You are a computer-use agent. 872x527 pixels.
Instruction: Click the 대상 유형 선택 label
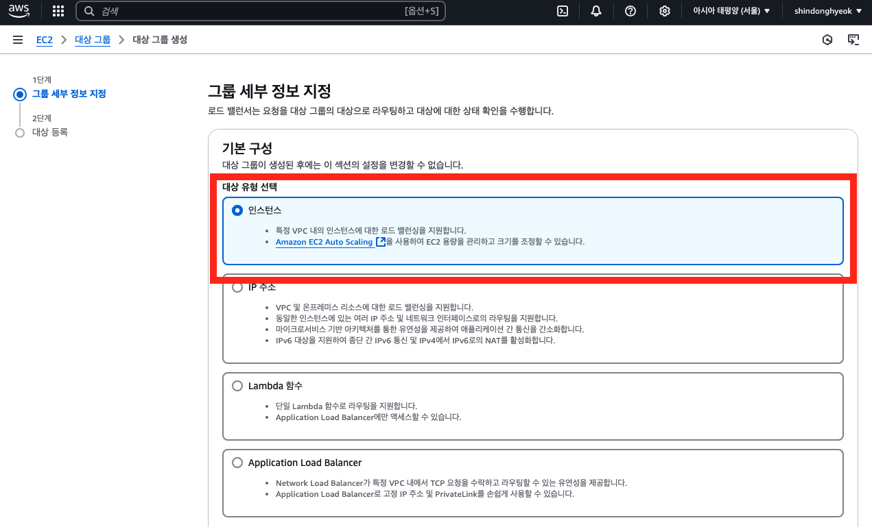pos(250,186)
